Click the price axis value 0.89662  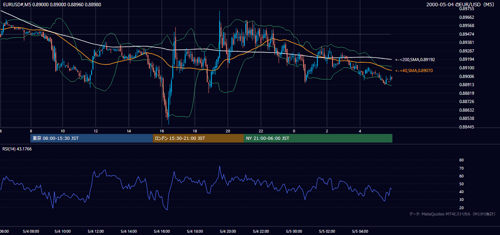pyautogui.click(x=466, y=17)
